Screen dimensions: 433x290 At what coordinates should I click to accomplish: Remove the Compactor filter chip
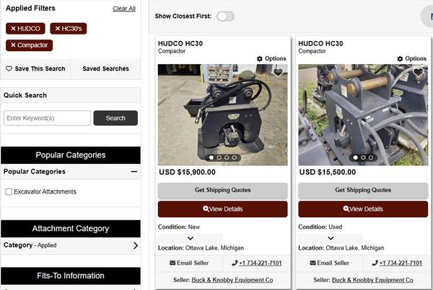tap(29, 45)
